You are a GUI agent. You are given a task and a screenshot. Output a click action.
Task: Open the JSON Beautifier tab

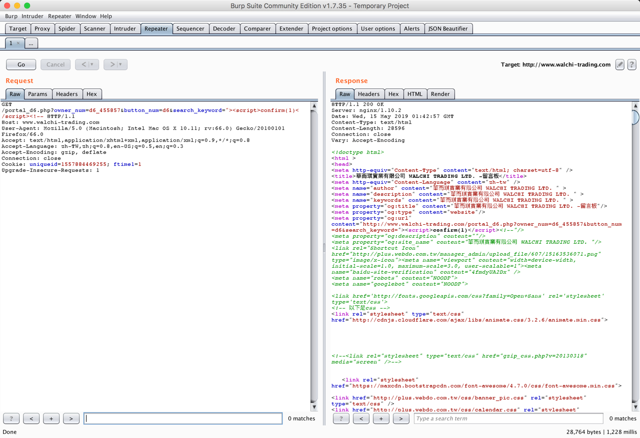pyautogui.click(x=448, y=28)
